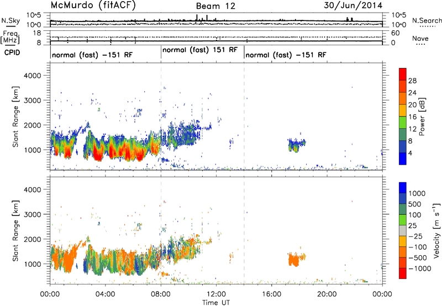Click the 3000 label on velocity panel axis

click(x=32, y=214)
